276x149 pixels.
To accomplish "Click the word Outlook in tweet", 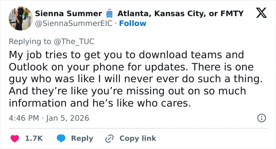I will (28, 67).
